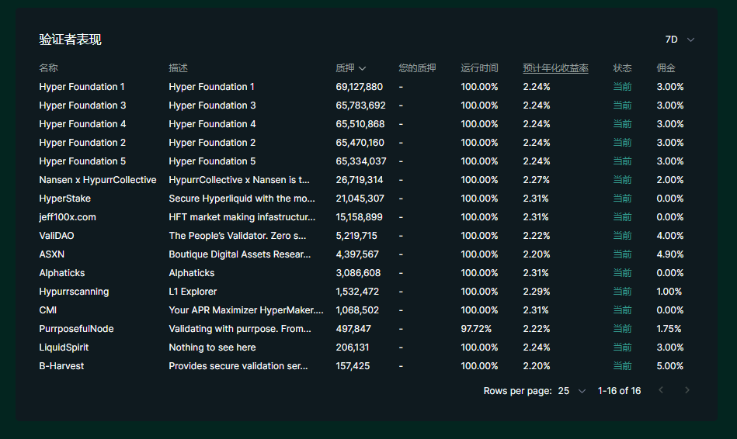This screenshot has width=737, height=439.
Task: Select the Hyper Foundation 1 validator row
Action: click(x=82, y=87)
